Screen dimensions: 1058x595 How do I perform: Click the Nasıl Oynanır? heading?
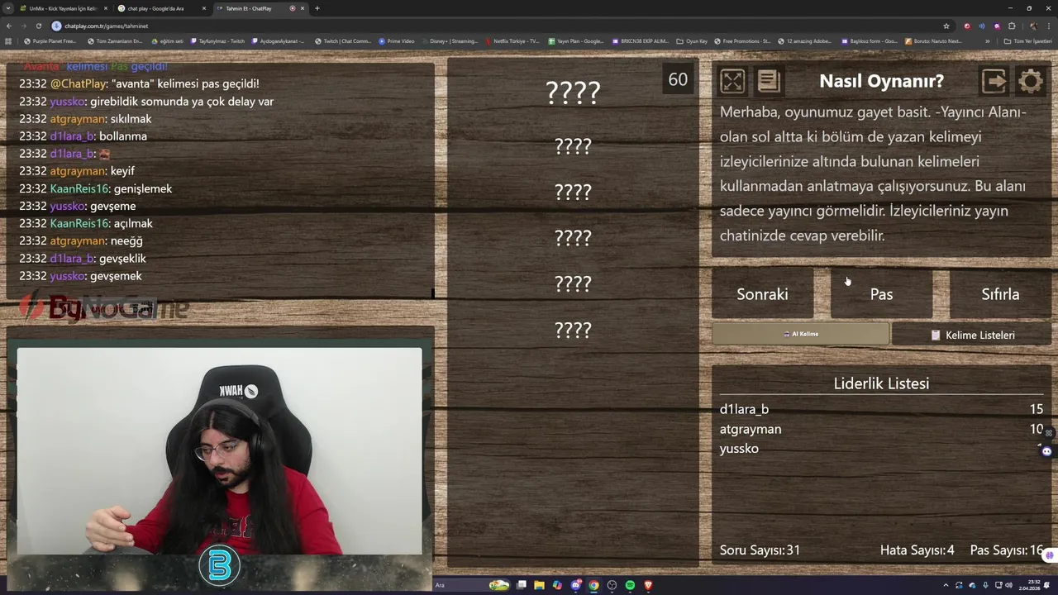click(881, 81)
